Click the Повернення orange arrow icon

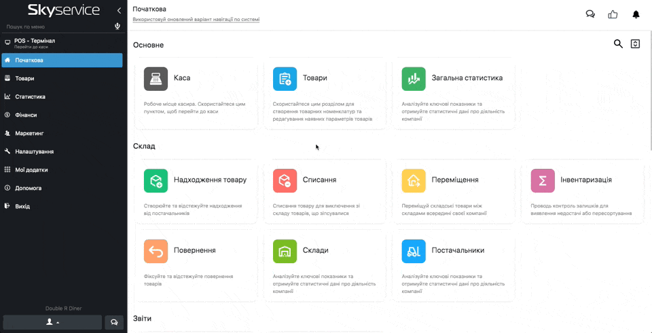tap(156, 251)
